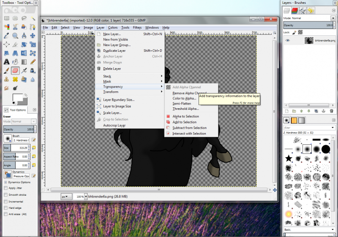The width and height of the screenshot is (338, 237).
Task: Choose Remove Alpha Channel from submenu
Action: 191,93
